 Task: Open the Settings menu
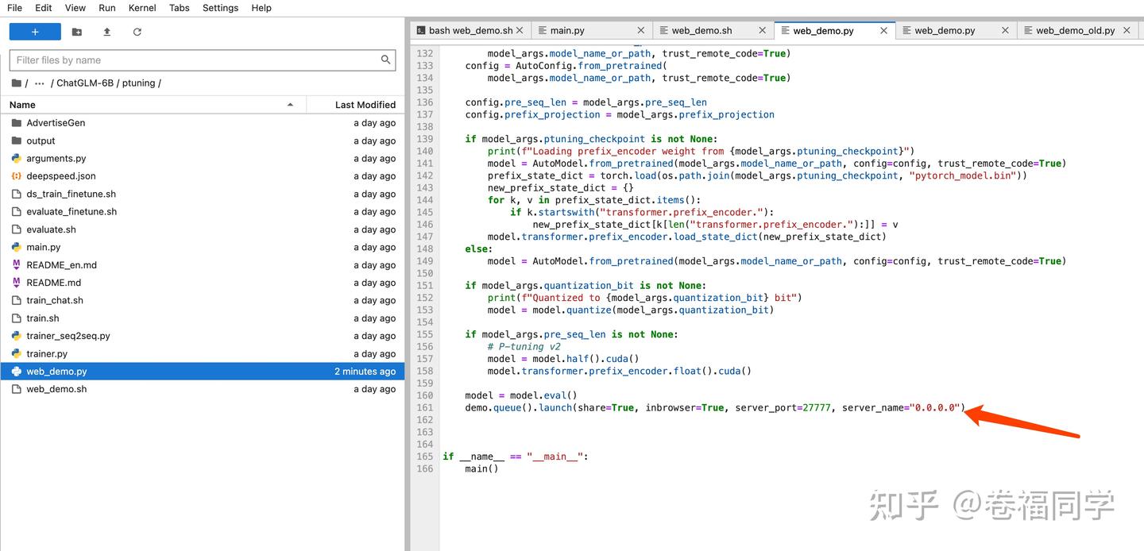click(x=220, y=8)
